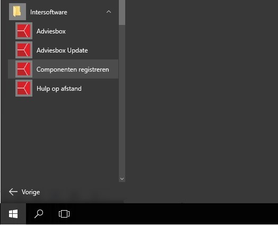The height and width of the screenshot is (225, 278).
Task: Click the Hulp op afstand red icon
Action: pyautogui.click(x=24, y=88)
